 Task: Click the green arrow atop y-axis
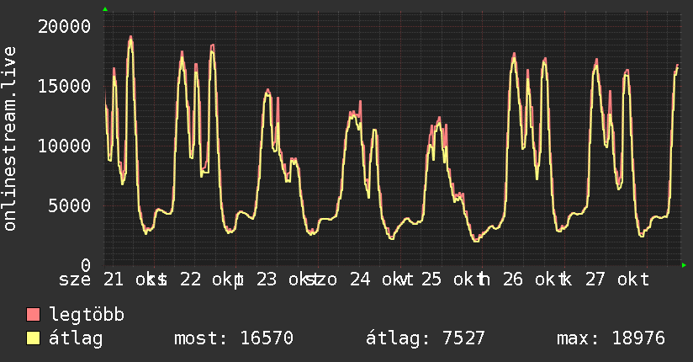click(x=105, y=9)
